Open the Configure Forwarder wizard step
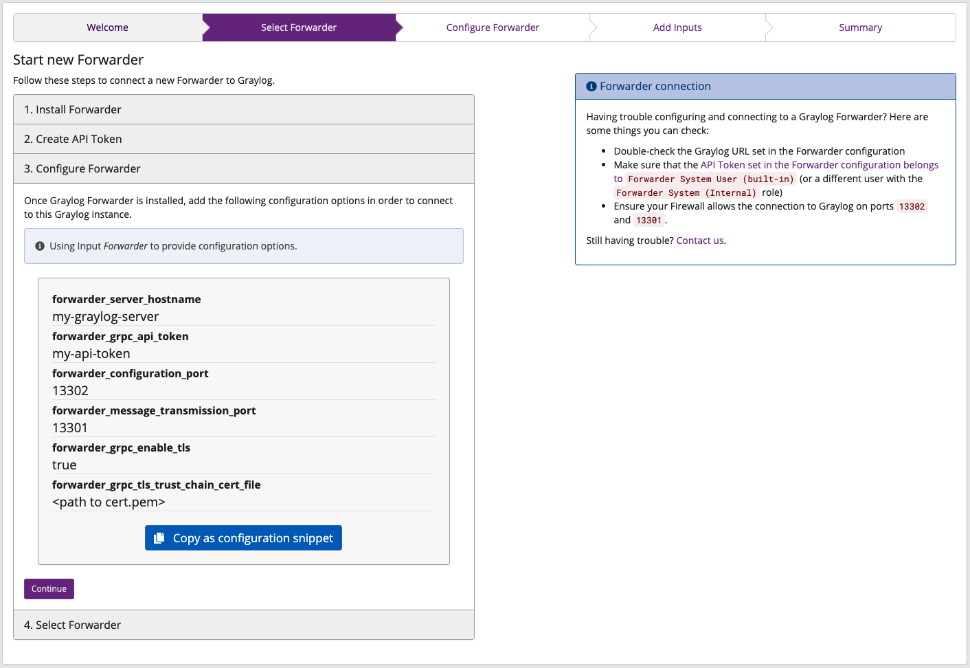The width and height of the screenshot is (970, 668). (x=493, y=27)
